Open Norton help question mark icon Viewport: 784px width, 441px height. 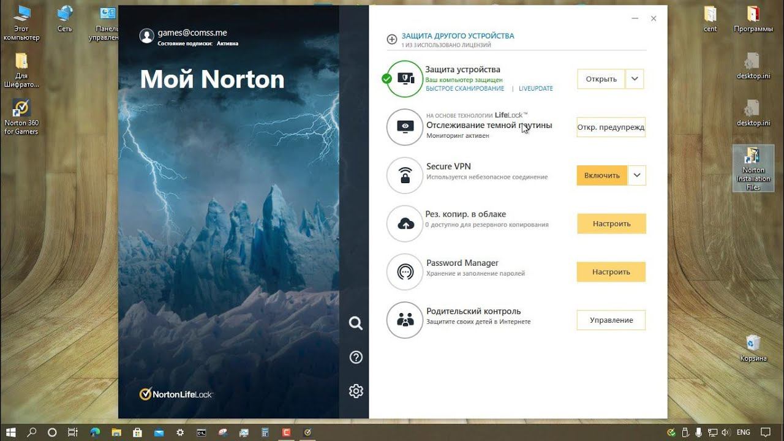(356, 357)
